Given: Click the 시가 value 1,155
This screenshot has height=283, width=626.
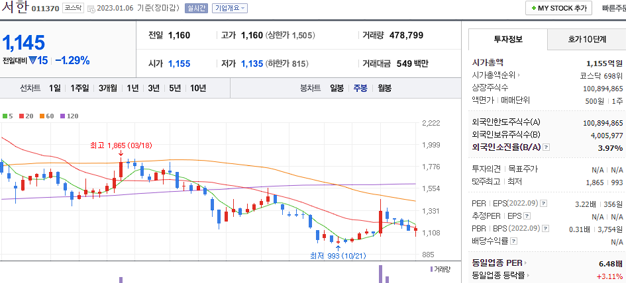Looking at the screenshot, I should (x=180, y=63).
